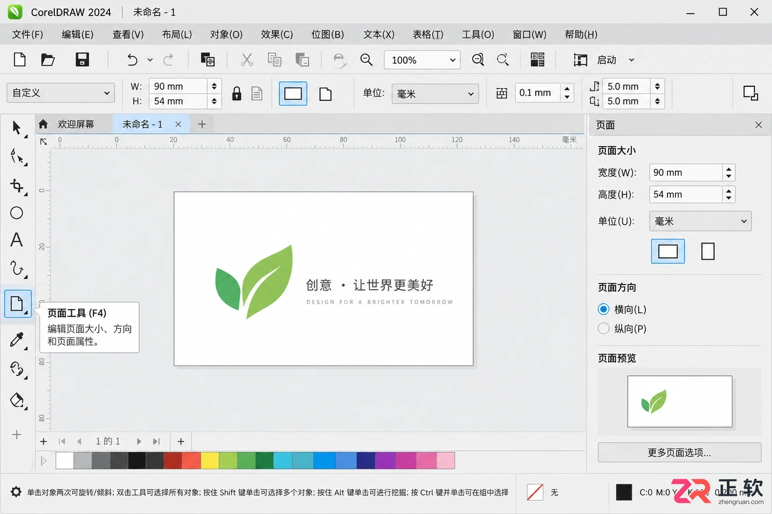This screenshot has width=772, height=514.
Task: Click the Cut scissors icon
Action: click(x=247, y=59)
